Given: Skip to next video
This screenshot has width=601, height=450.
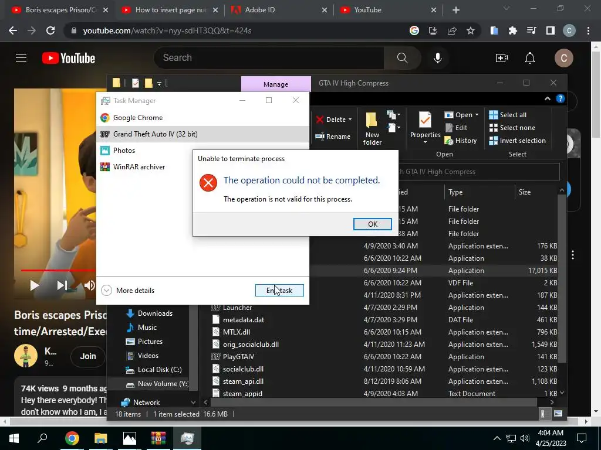Looking at the screenshot, I should (x=62, y=285).
